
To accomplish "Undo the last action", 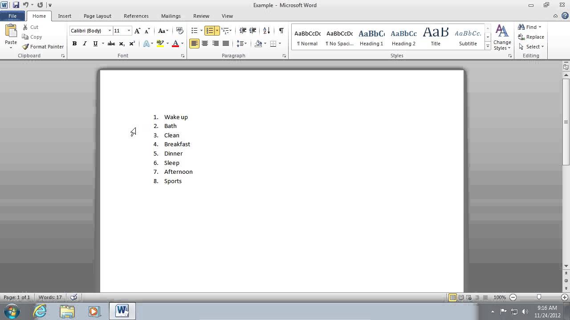I will [25, 5].
